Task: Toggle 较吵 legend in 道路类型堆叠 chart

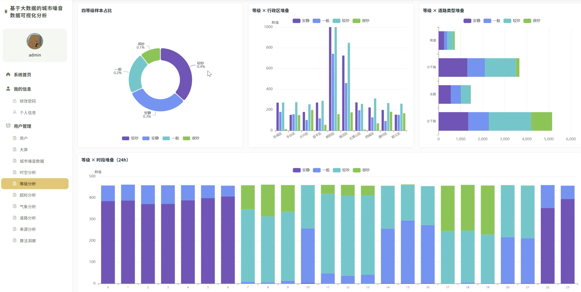Action: tap(512, 21)
